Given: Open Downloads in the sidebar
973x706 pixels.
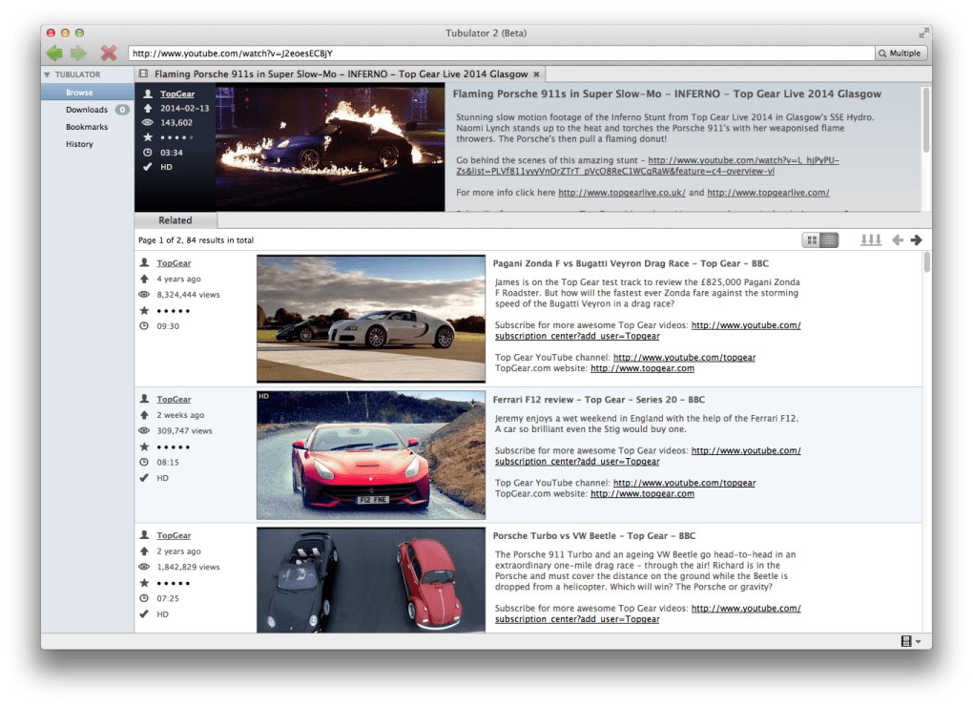Looking at the screenshot, I should [x=87, y=110].
